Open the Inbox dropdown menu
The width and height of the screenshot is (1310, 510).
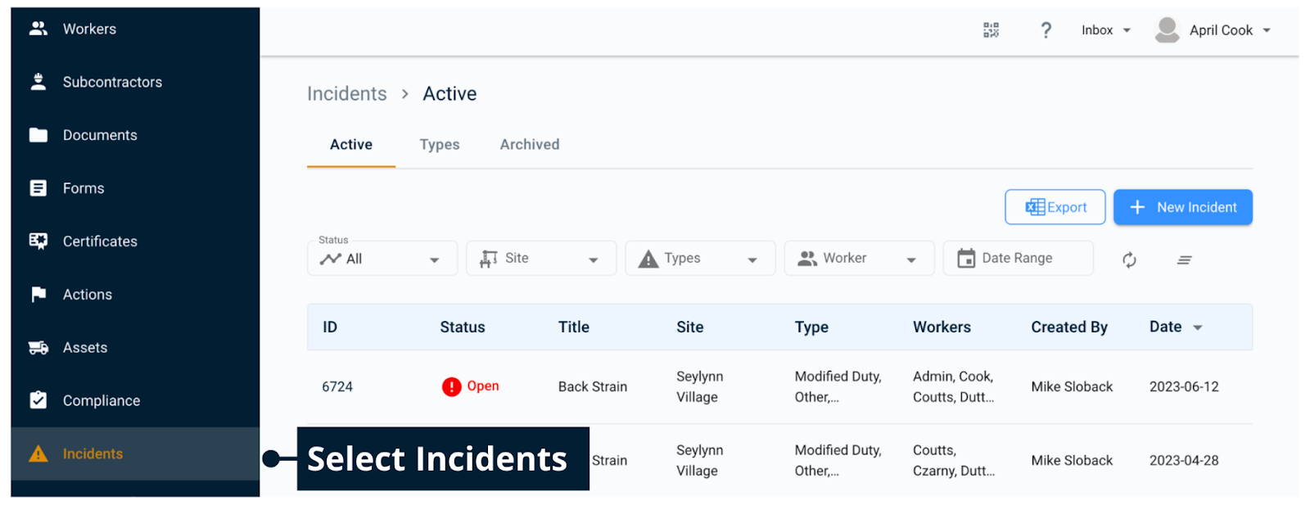tap(1105, 30)
